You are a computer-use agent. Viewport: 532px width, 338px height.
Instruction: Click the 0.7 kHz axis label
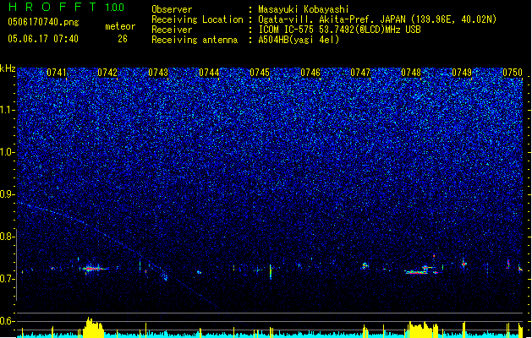click(8, 279)
